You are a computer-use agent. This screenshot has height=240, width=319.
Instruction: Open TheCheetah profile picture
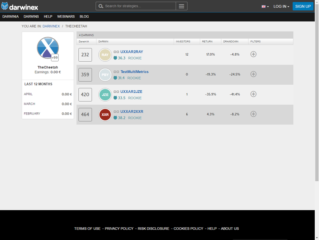(48, 48)
